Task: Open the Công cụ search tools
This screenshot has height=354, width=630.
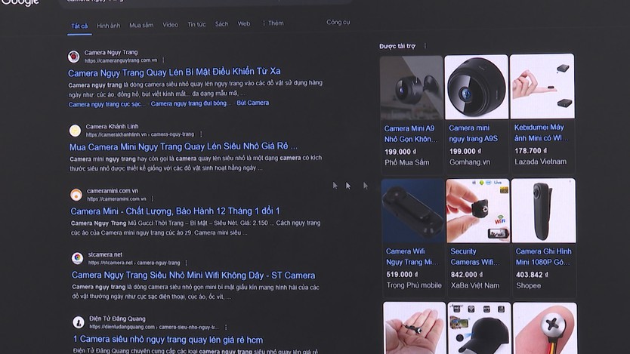Action: [338, 22]
